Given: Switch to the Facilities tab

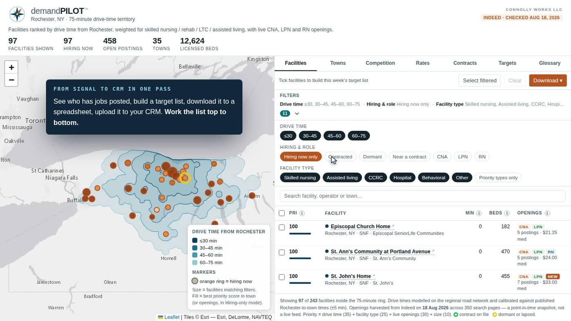Looking at the screenshot, I should click(x=296, y=63).
